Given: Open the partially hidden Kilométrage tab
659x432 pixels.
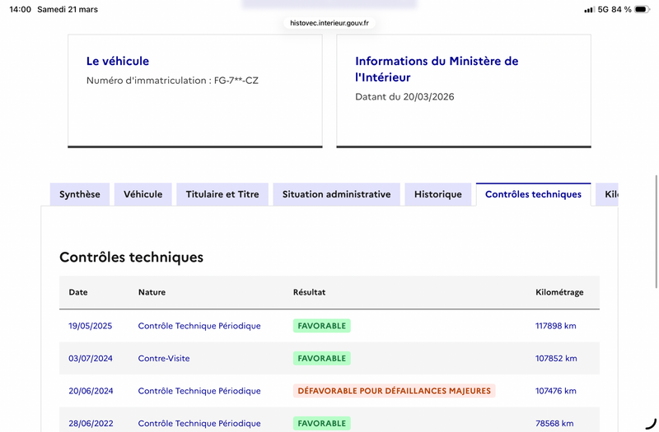Looking at the screenshot, I should (x=610, y=194).
